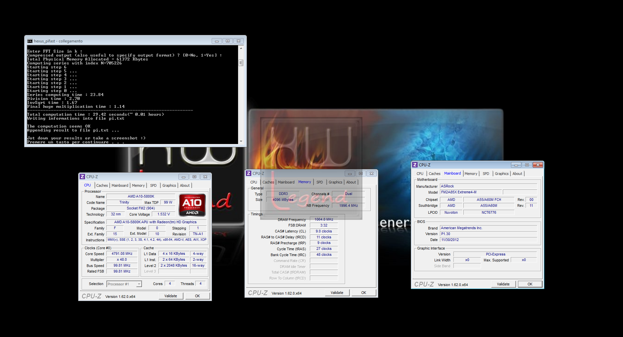Screen dimensions: 623x337
Task: Click OK in the CPU window
Action: (x=197, y=296)
